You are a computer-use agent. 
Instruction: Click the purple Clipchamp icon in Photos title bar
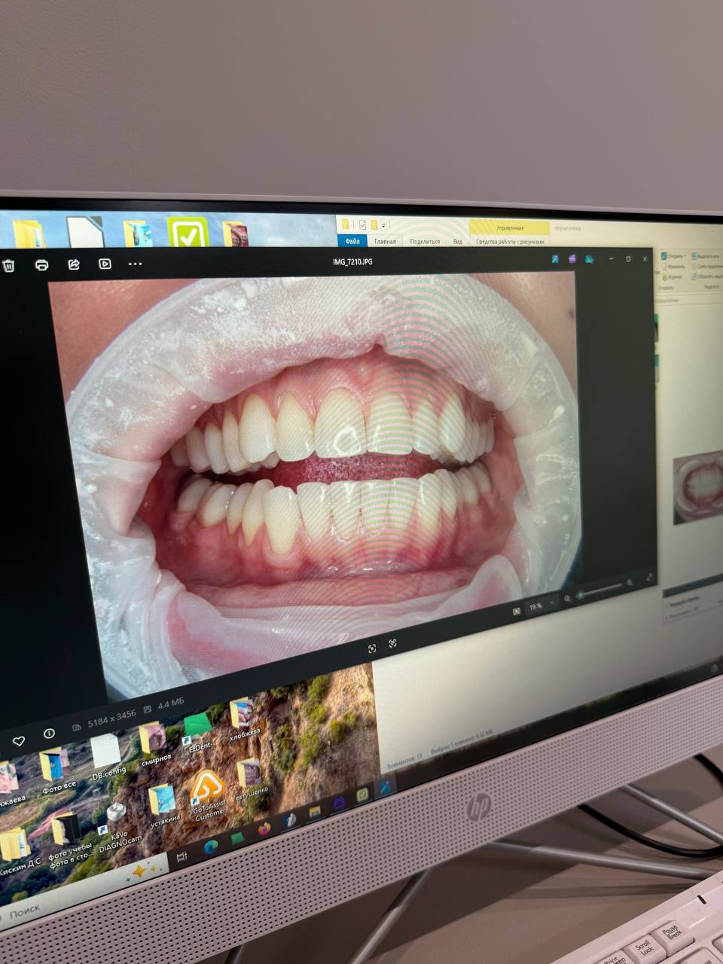(x=572, y=259)
